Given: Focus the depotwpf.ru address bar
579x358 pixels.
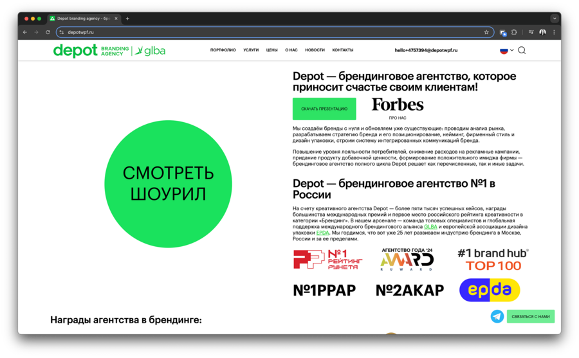Looking at the screenshot, I should click(273, 33).
